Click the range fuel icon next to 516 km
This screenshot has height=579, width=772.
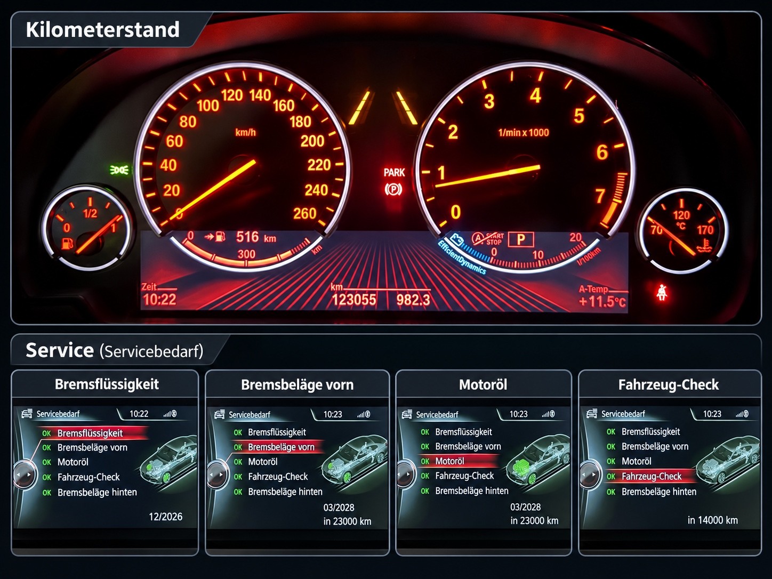pyautogui.click(x=216, y=236)
